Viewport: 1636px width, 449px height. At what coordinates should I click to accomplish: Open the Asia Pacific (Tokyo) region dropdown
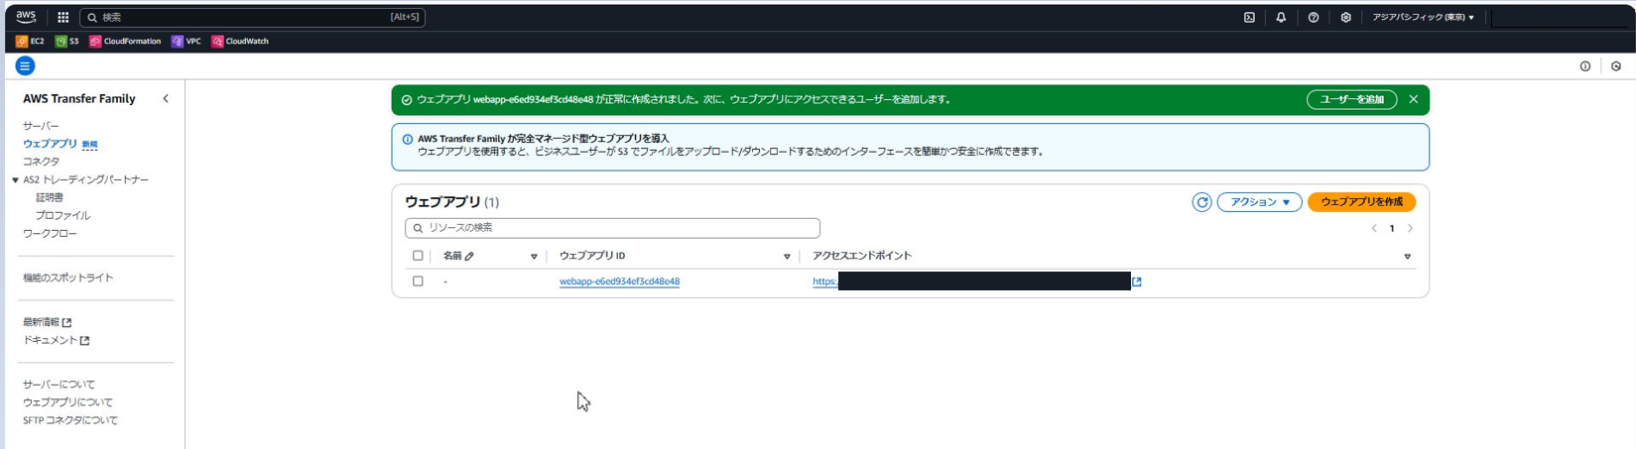click(1423, 17)
